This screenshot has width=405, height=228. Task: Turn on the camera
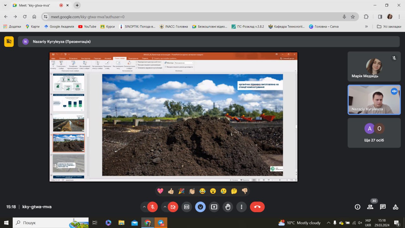click(173, 207)
